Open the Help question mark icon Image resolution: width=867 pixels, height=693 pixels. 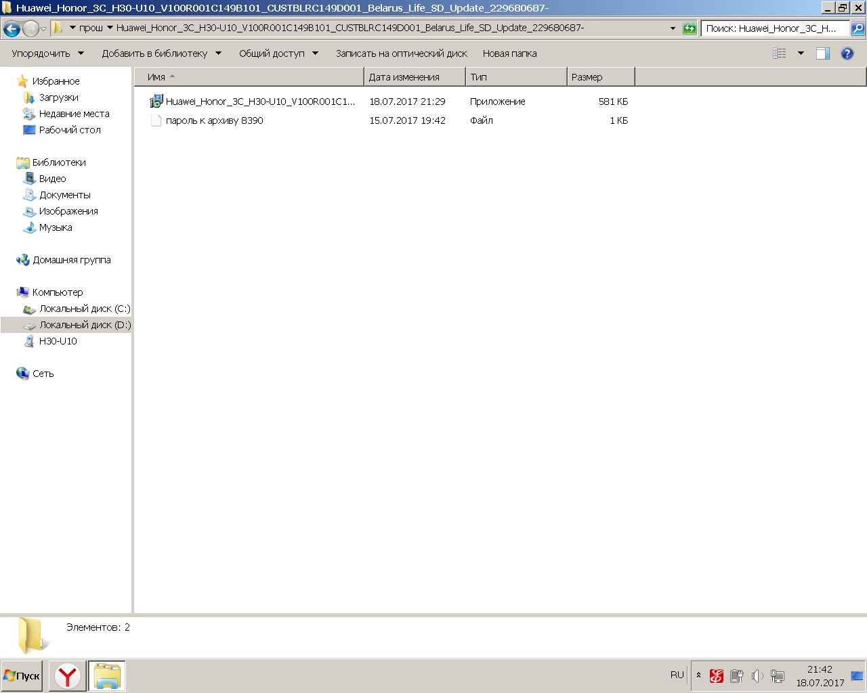[x=847, y=53]
